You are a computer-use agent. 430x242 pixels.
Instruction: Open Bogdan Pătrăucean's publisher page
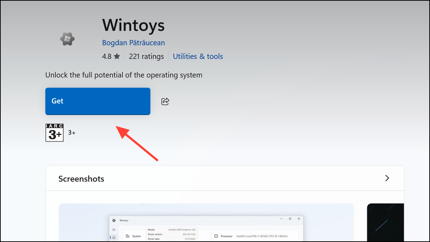tap(133, 42)
